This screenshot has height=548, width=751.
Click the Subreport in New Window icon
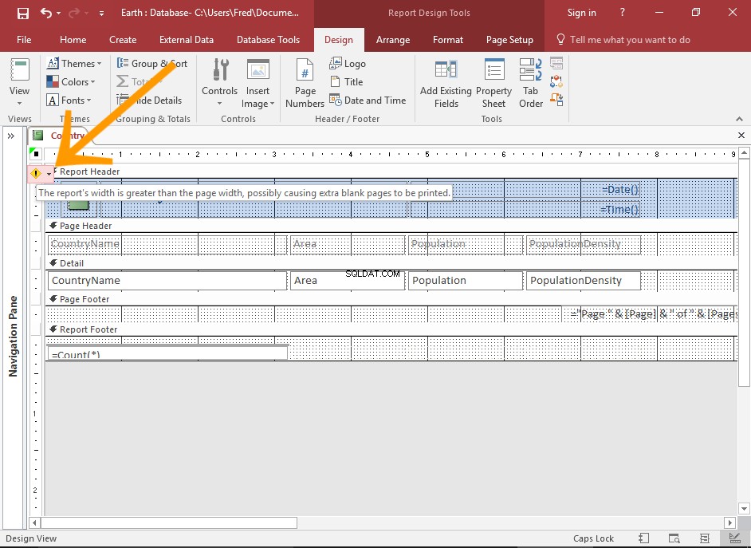pos(556,63)
